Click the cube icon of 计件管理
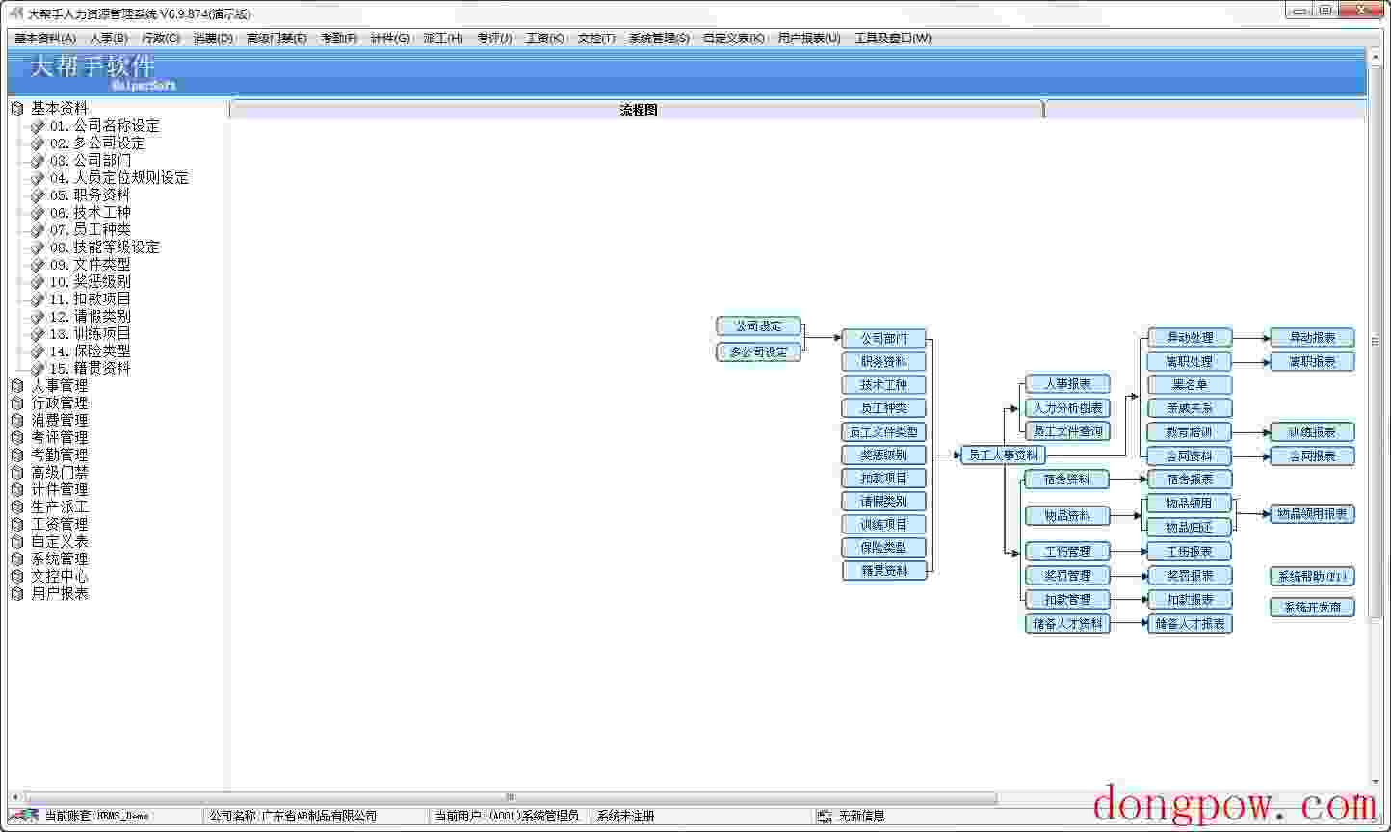Viewport: 1391px width, 832px height. [x=17, y=490]
